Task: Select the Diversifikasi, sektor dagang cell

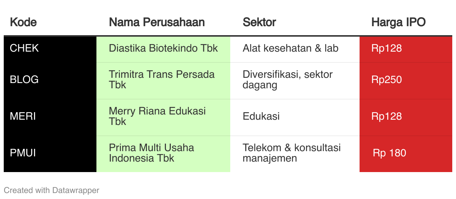Action: click(x=287, y=79)
